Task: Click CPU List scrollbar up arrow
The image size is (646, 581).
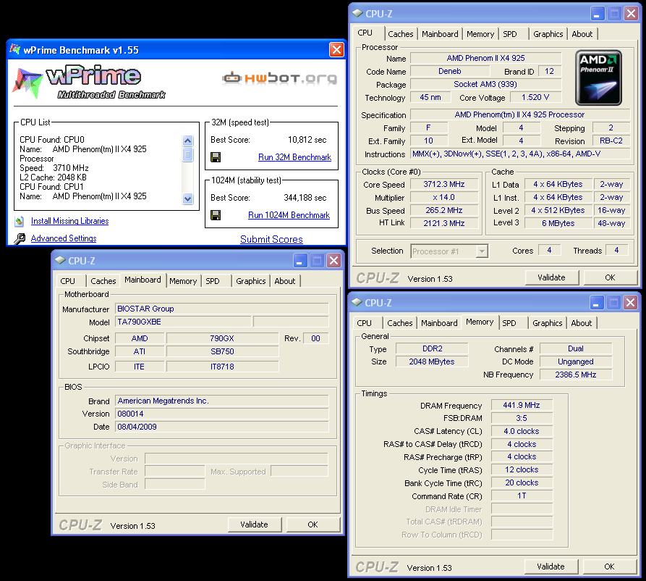Action: tap(188, 141)
